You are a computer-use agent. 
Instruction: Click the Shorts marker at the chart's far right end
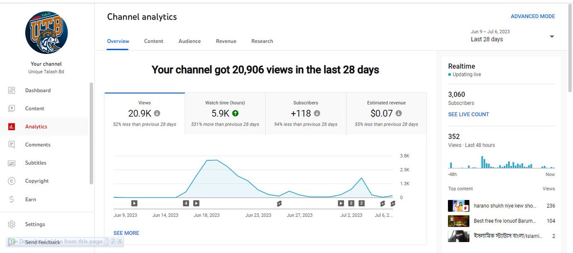pyautogui.click(x=393, y=203)
